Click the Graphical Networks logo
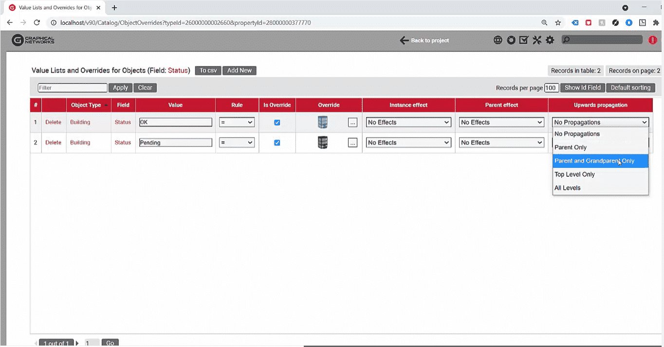The height and width of the screenshot is (347, 664). (33, 40)
